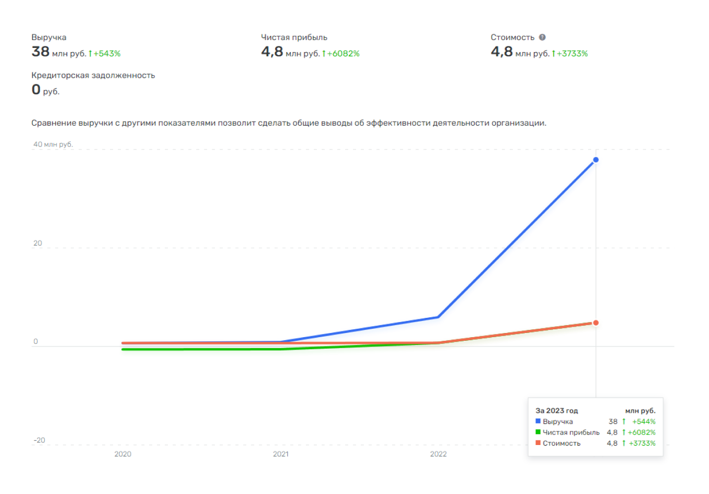Click the За 2023 год tooltip title
709x494 pixels.
tap(557, 411)
